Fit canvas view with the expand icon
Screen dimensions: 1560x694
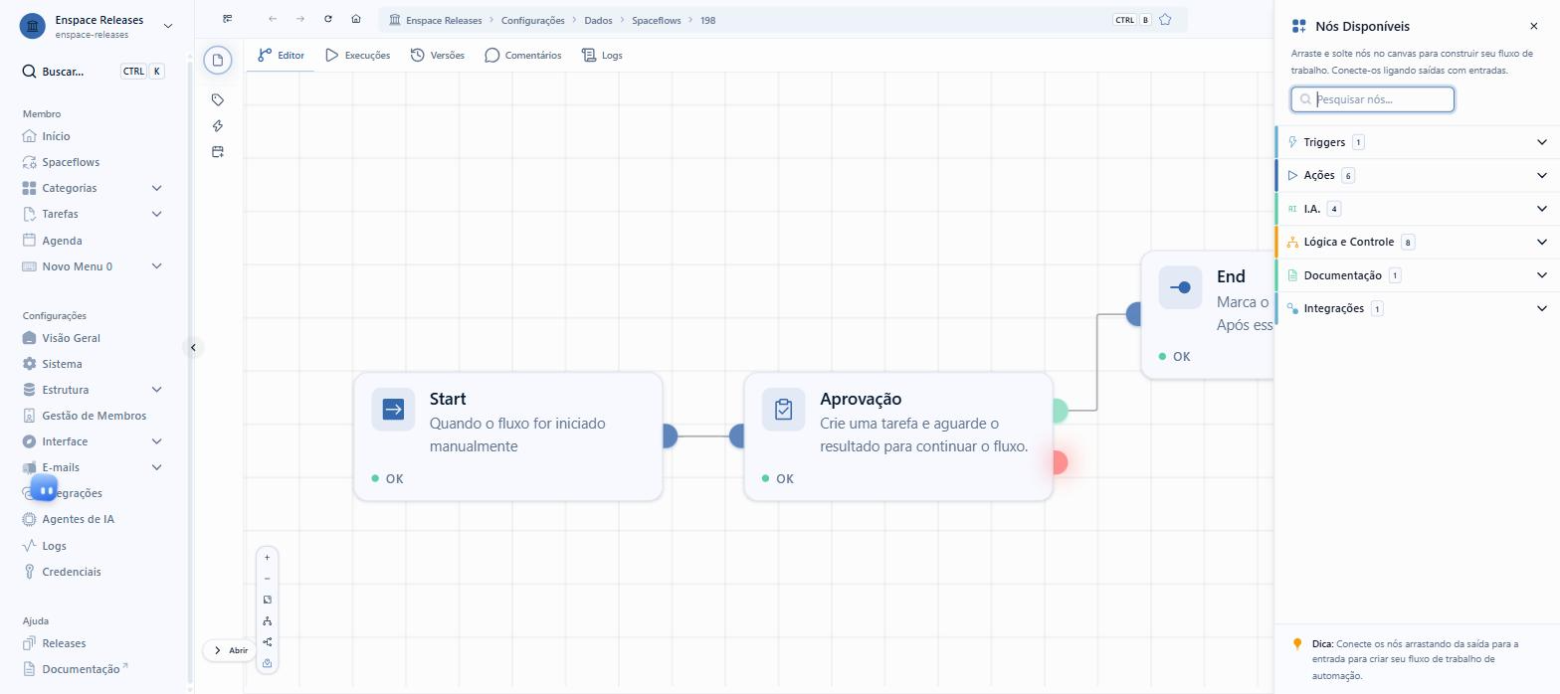coord(267,600)
